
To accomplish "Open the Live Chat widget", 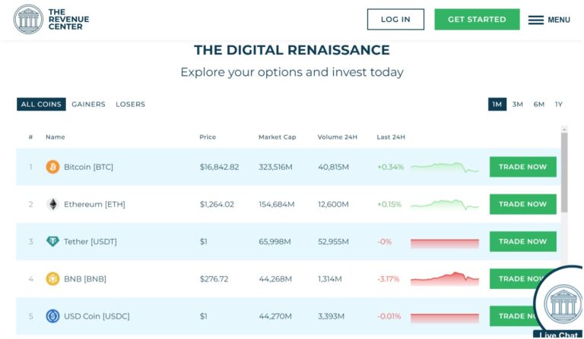I will pyautogui.click(x=558, y=303).
